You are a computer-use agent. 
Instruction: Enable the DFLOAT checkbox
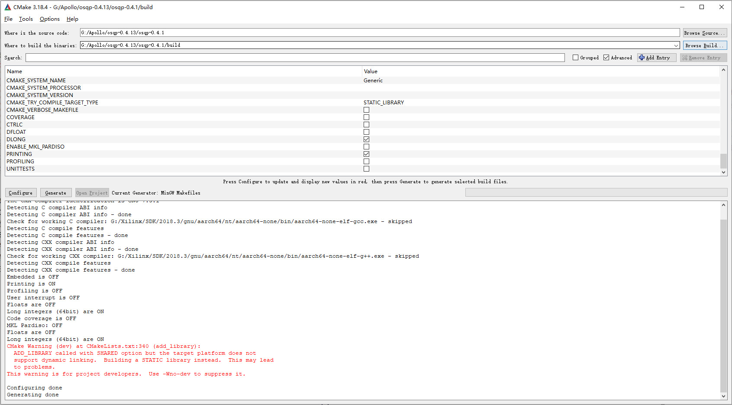pos(367,132)
